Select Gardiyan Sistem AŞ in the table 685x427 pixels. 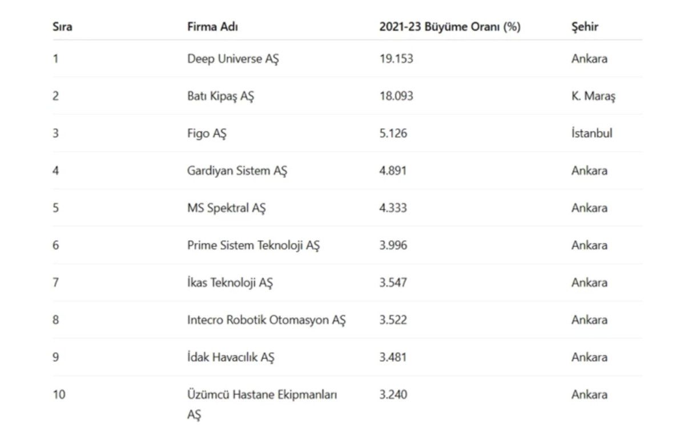(x=237, y=171)
